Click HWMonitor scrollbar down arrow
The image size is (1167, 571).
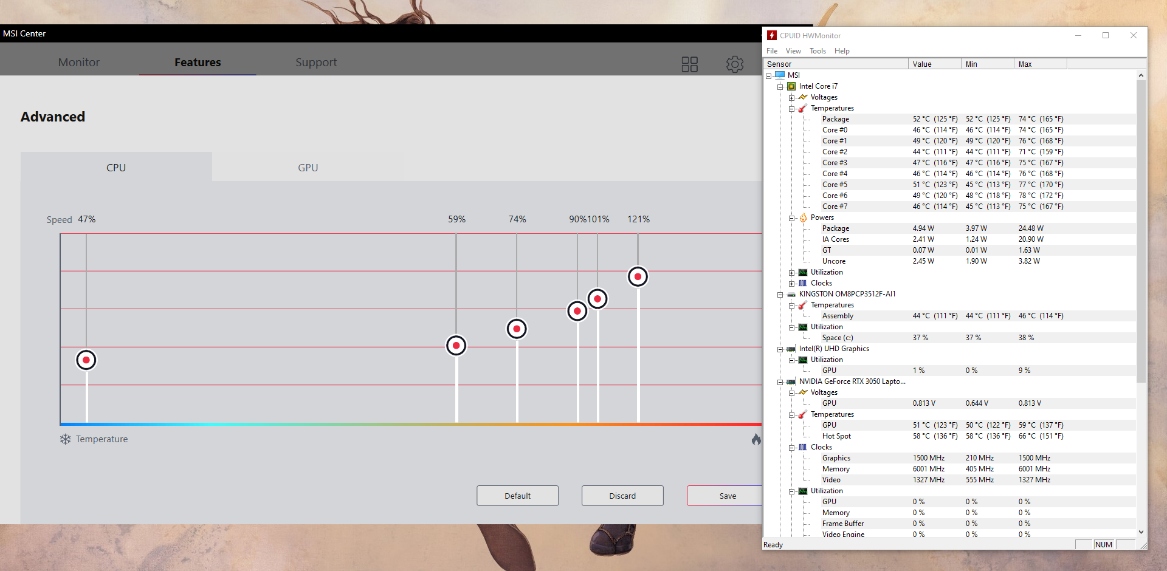(x=1141, y=532)
